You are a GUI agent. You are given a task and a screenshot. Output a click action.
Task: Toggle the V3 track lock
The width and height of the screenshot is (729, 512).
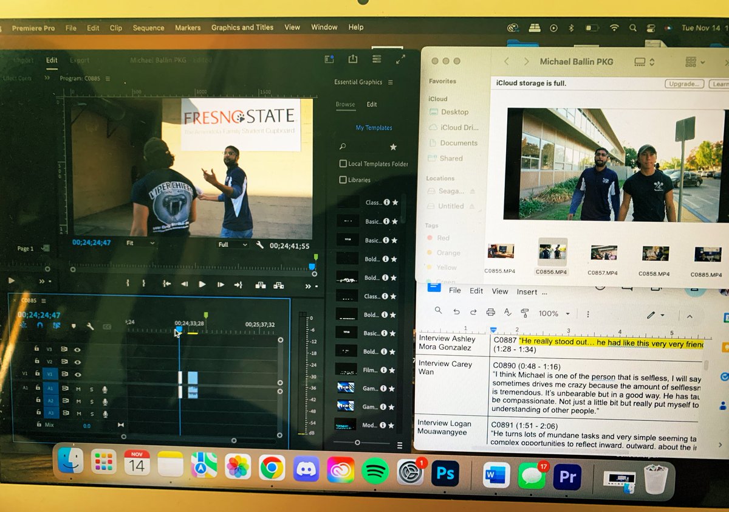(x=36, y=349)
